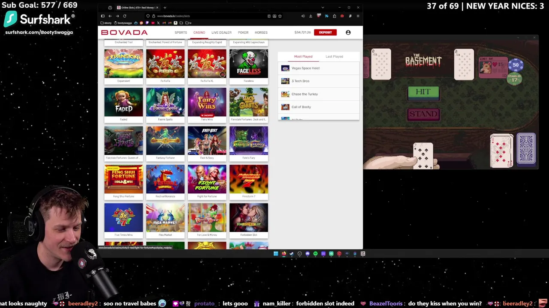Image resolution: width=549 pixels, height=308 pixels.
Task: Toggle the browser sidebar icon
Action: (x=103, y=16)
